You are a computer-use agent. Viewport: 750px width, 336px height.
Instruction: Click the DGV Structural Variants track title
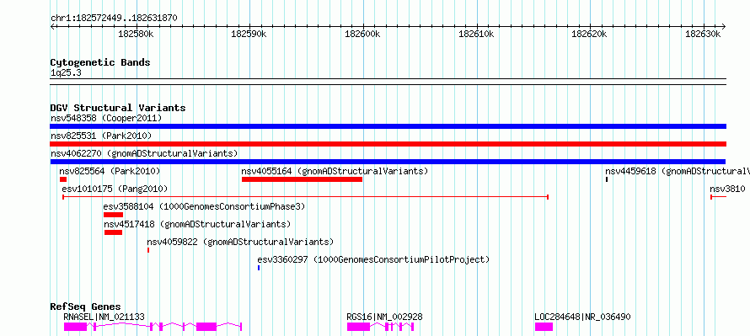pos(118,108)
